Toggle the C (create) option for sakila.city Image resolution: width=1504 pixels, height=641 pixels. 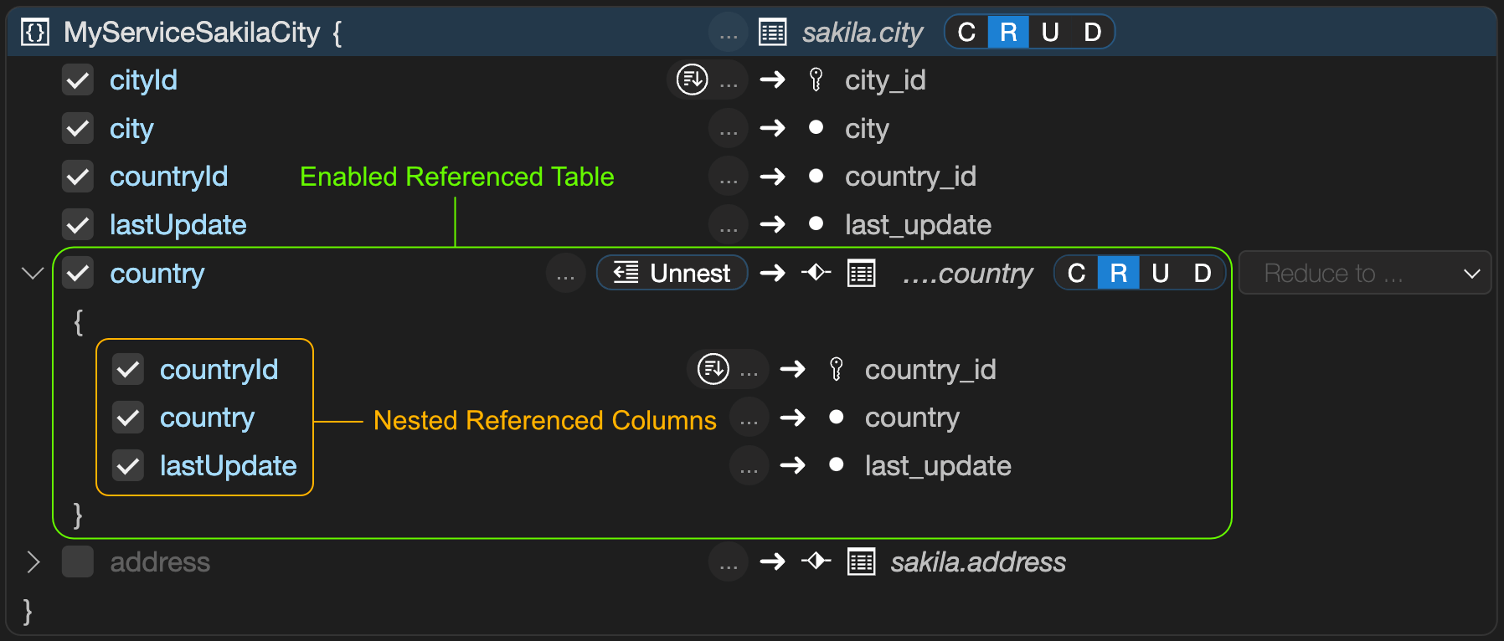[967, 33]
